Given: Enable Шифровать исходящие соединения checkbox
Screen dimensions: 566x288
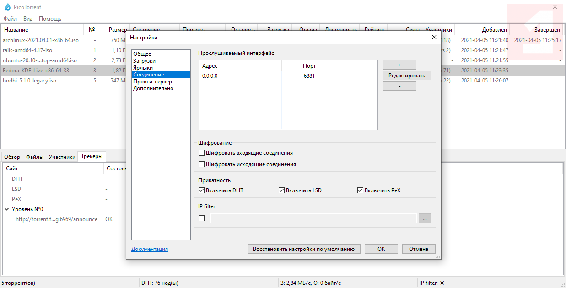Looking at the screenshot, I should coord(202,164).
